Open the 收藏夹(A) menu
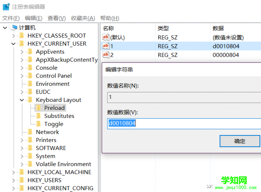This screenshot has width=261, height=192. [x=83, y=18]
